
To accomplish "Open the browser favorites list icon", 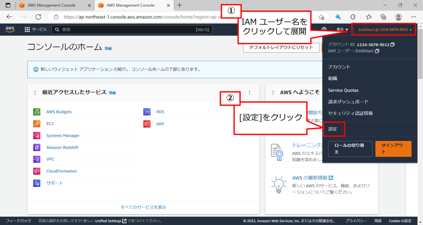I will [x=369, y=17].
